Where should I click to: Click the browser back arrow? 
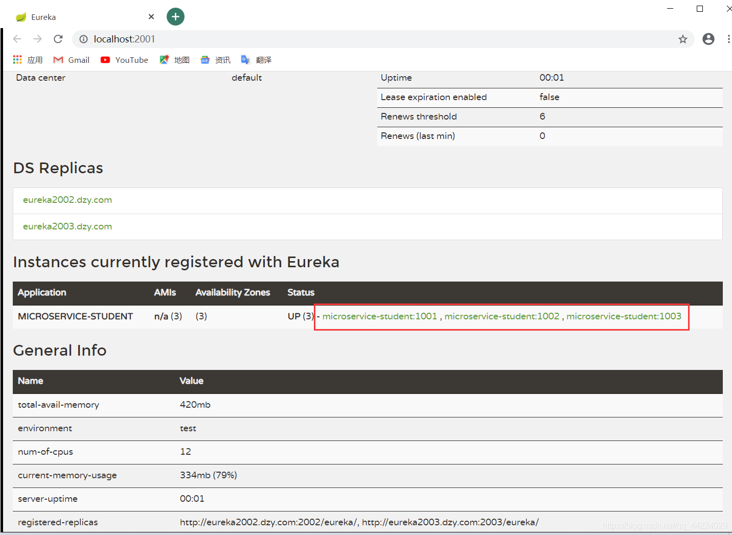pos(17,39)
